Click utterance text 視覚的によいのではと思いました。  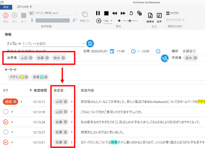(x=102, y=132)
